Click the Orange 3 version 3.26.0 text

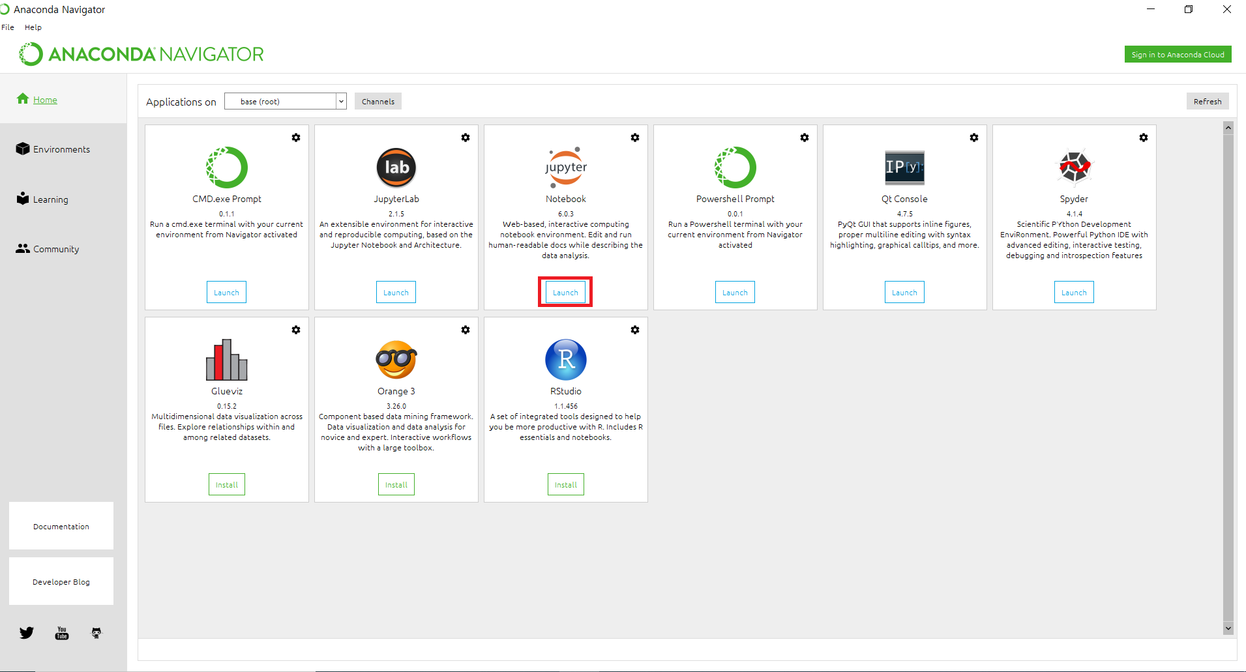[x=396, y=406]
